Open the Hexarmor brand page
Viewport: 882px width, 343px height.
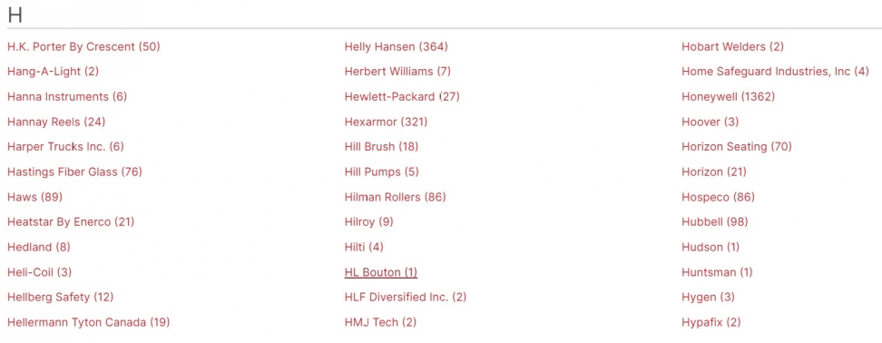[386, 122]
